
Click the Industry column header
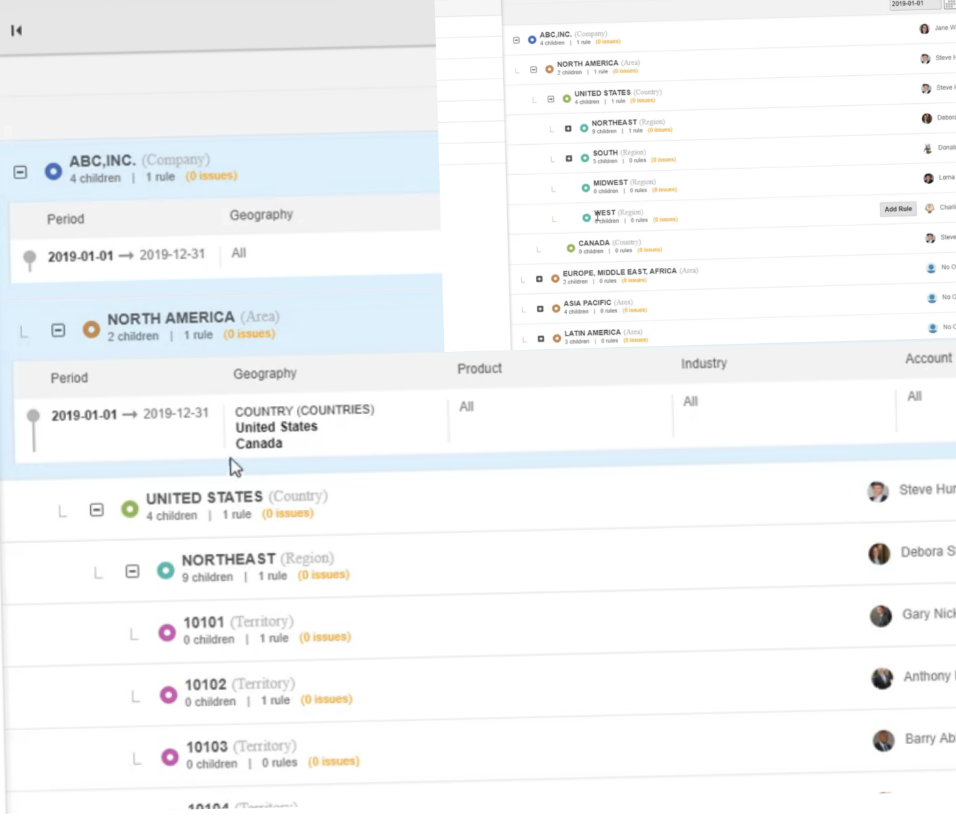(x=704, y=364)
